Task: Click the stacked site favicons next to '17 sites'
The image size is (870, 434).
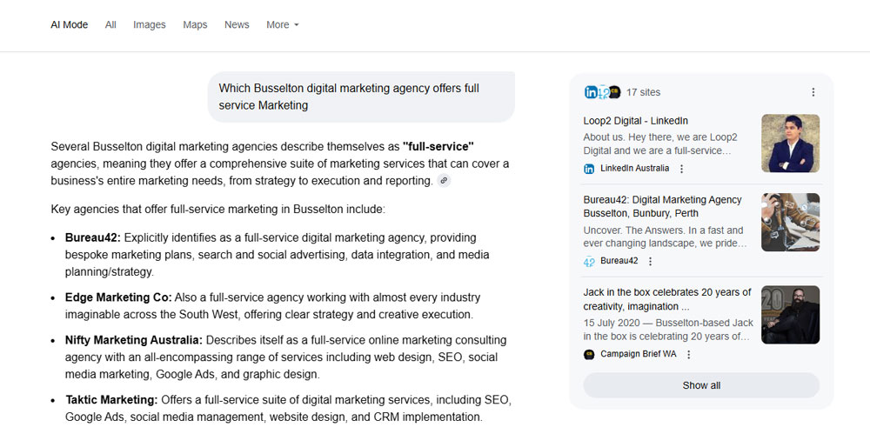Action: pos(602,92)
